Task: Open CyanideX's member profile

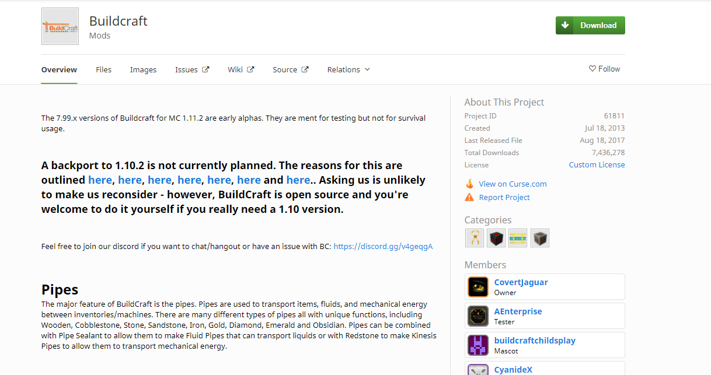Action: (513, 370)
